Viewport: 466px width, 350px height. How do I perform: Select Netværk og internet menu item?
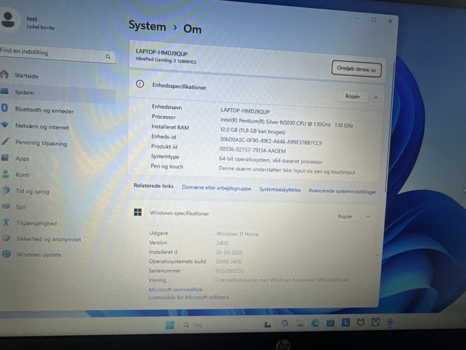pos(42,127)
